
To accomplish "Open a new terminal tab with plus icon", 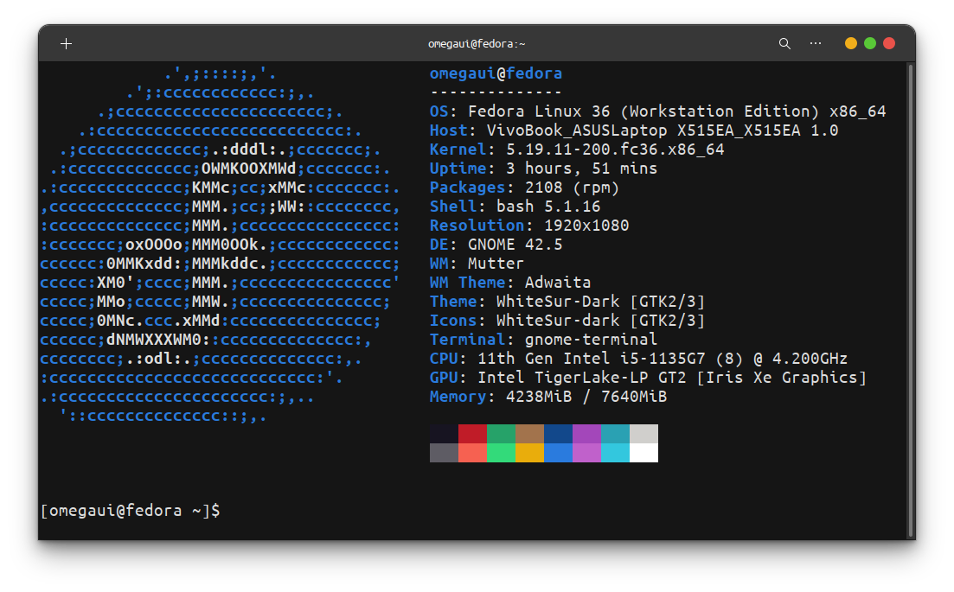I will tap(67, 44).
